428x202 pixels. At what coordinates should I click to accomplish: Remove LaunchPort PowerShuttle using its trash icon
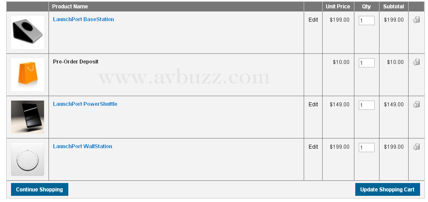click(x=416, y=105)
